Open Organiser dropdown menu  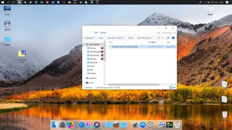(90, 38)
